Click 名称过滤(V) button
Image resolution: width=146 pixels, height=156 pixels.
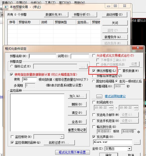pos(59,142)
